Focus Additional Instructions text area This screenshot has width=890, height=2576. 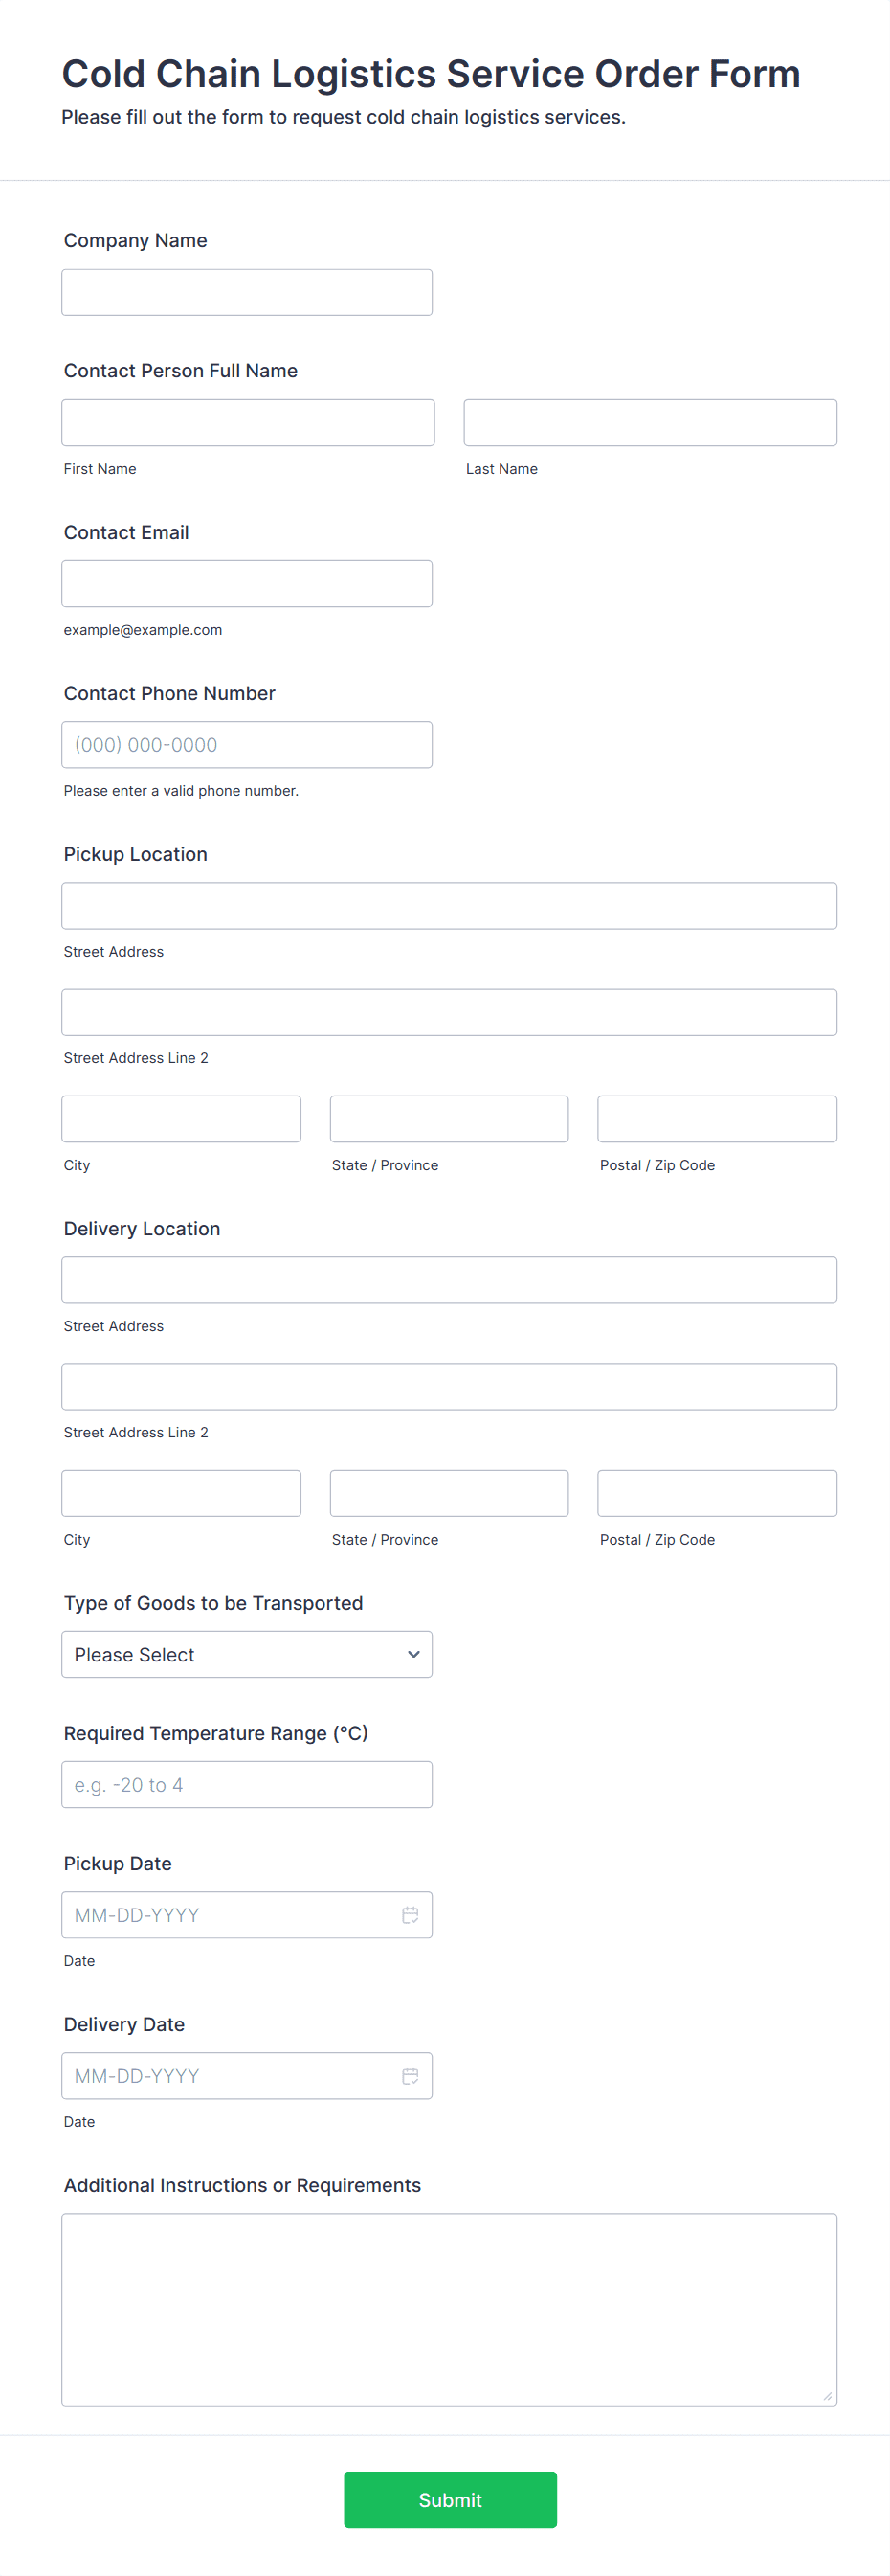pyautogui.click(x=449, y=2309)
